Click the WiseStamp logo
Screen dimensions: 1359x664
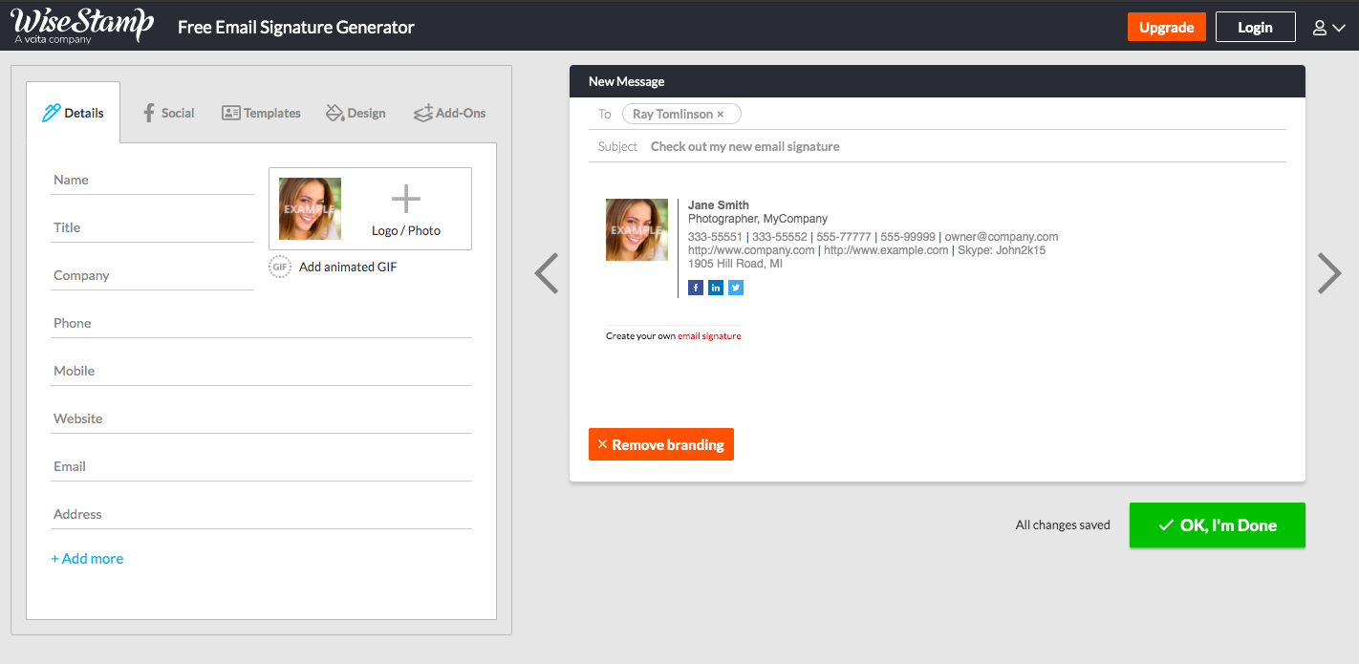click(x=79, y=25)
